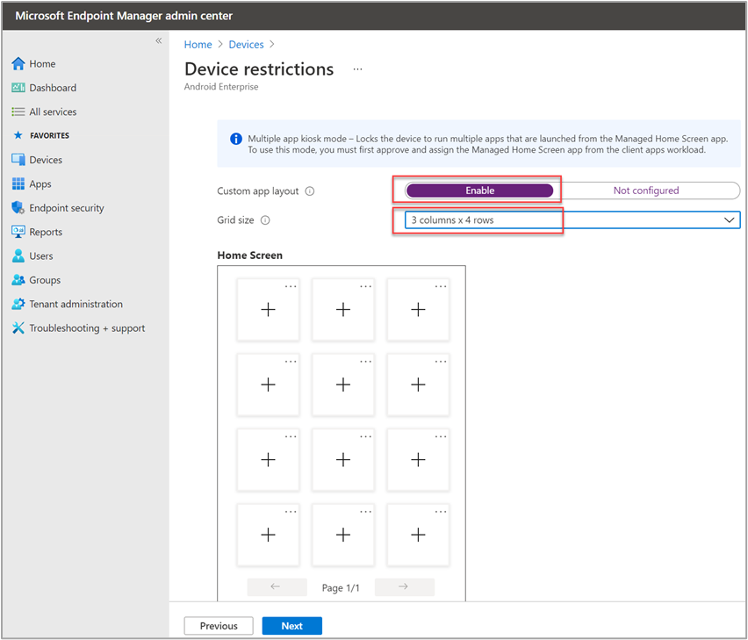Screen dimensions: 748x640
Task: Enable Custom app layout
Action: tap(479, 191)
